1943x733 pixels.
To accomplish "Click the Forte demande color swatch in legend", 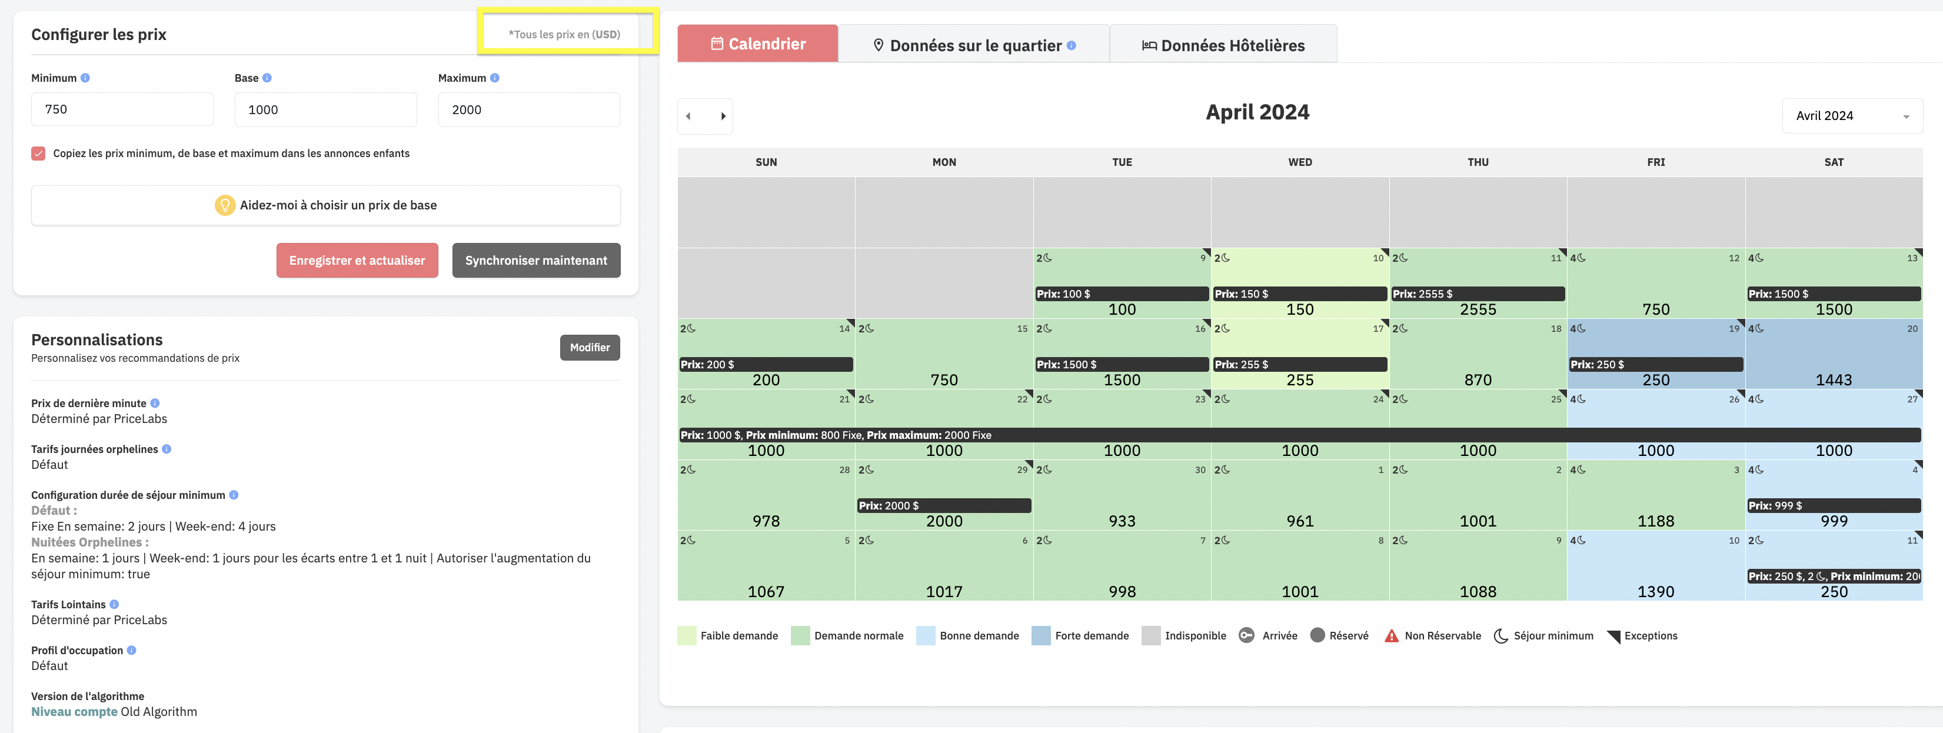I will pyautogui.click(x=1041, y=636).
